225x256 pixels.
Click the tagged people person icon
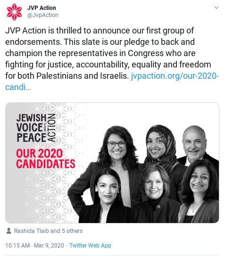(x=8, y=231)
